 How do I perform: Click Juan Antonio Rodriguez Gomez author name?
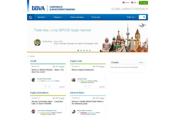(x=47, y=111)
